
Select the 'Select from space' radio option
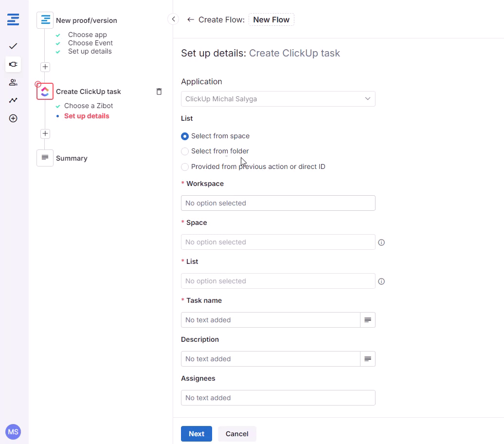(x=185, y=136)
